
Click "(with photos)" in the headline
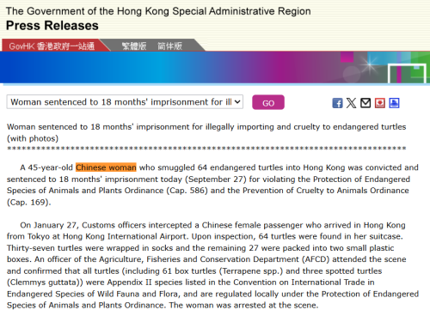pos(33,138)
